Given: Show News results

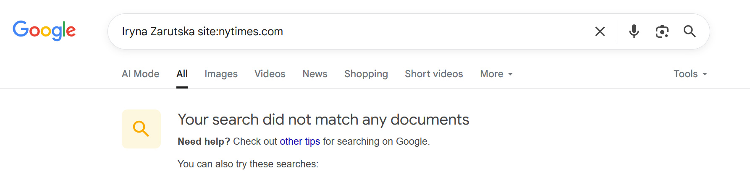Looking at the screenshot, I should click(x=315, y=74).
